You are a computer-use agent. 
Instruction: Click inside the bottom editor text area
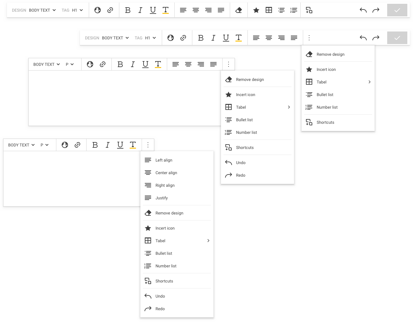[72, 179]
